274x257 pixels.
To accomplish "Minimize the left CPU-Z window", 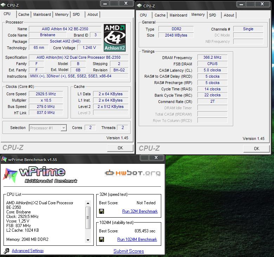I will (x=105, y=4).
